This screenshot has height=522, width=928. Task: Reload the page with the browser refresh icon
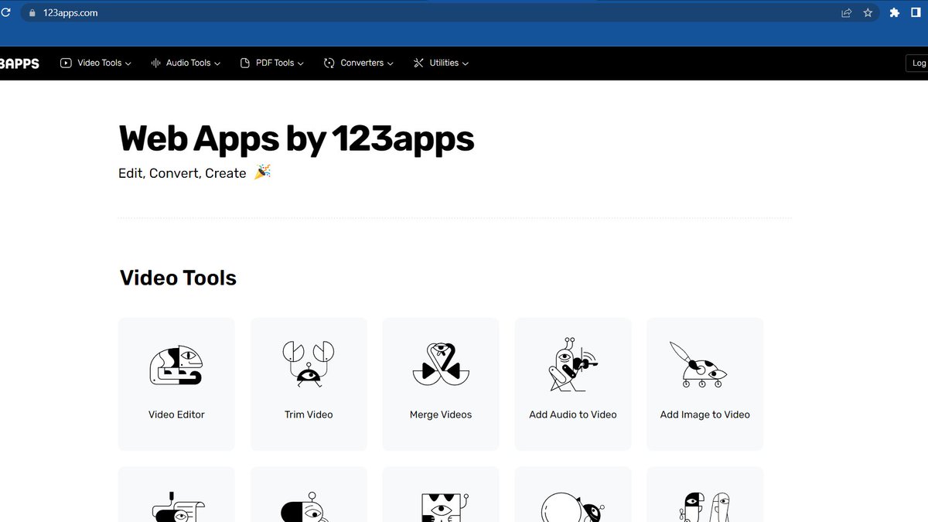click(6, 13)
